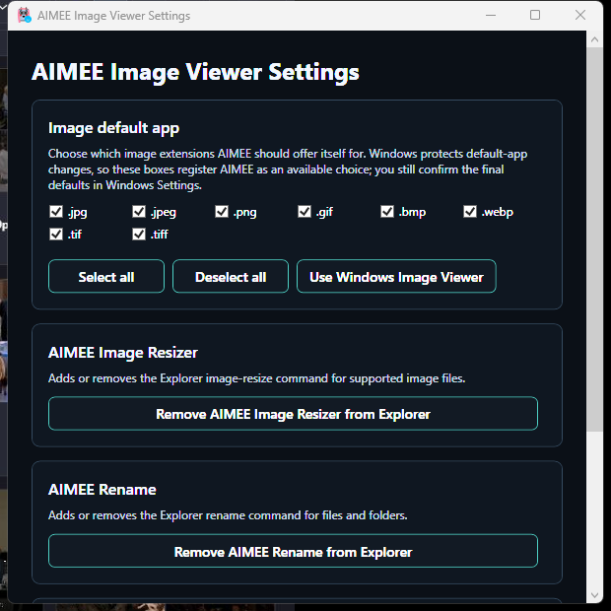Screen dimensions: 611x611
Task: Minimize the AIMEE settings window
Action: (491, 16)
